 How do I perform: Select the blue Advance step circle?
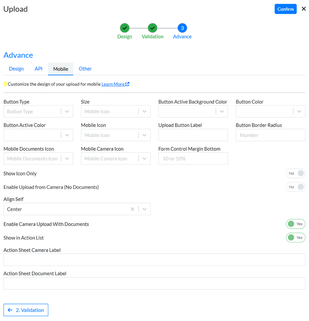coord(182,28)
